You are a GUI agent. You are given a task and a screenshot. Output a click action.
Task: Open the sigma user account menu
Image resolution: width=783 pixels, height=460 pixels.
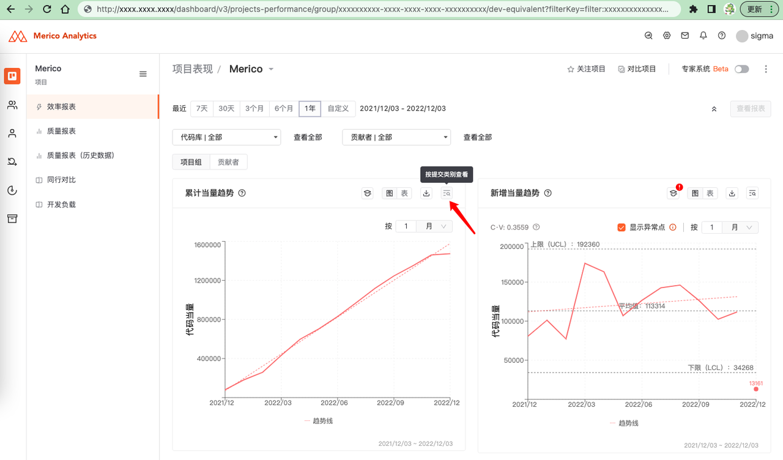click(x=754, y=36)
